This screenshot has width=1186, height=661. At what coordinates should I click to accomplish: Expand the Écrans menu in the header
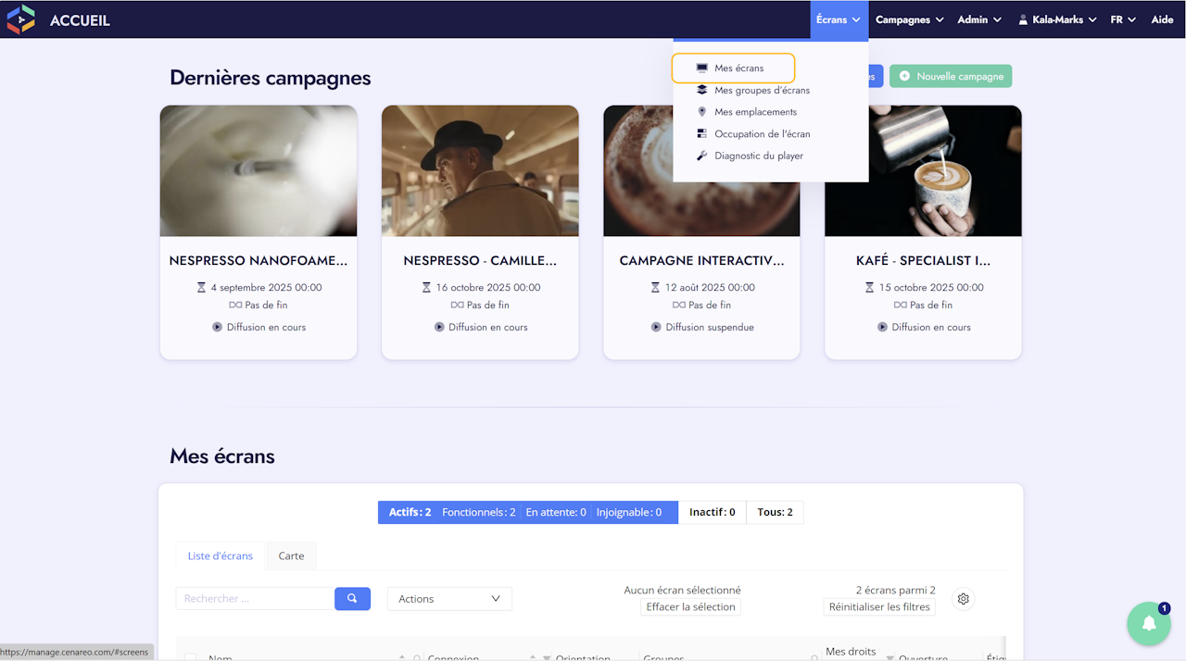pyautogui.click(x=839, y=19)
